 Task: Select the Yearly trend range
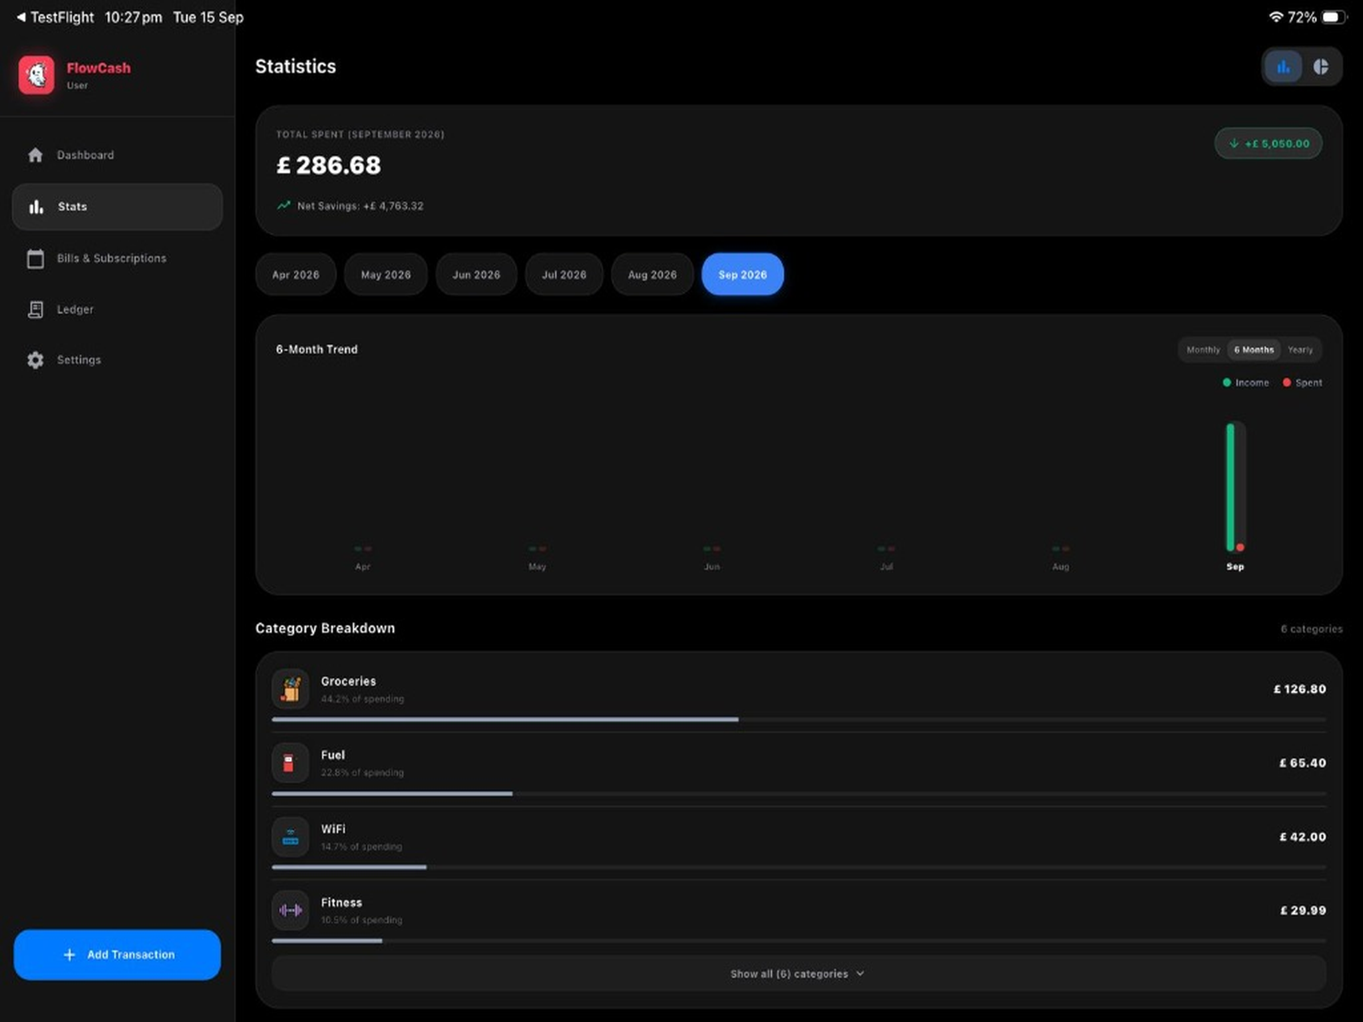click(1300, 350)
